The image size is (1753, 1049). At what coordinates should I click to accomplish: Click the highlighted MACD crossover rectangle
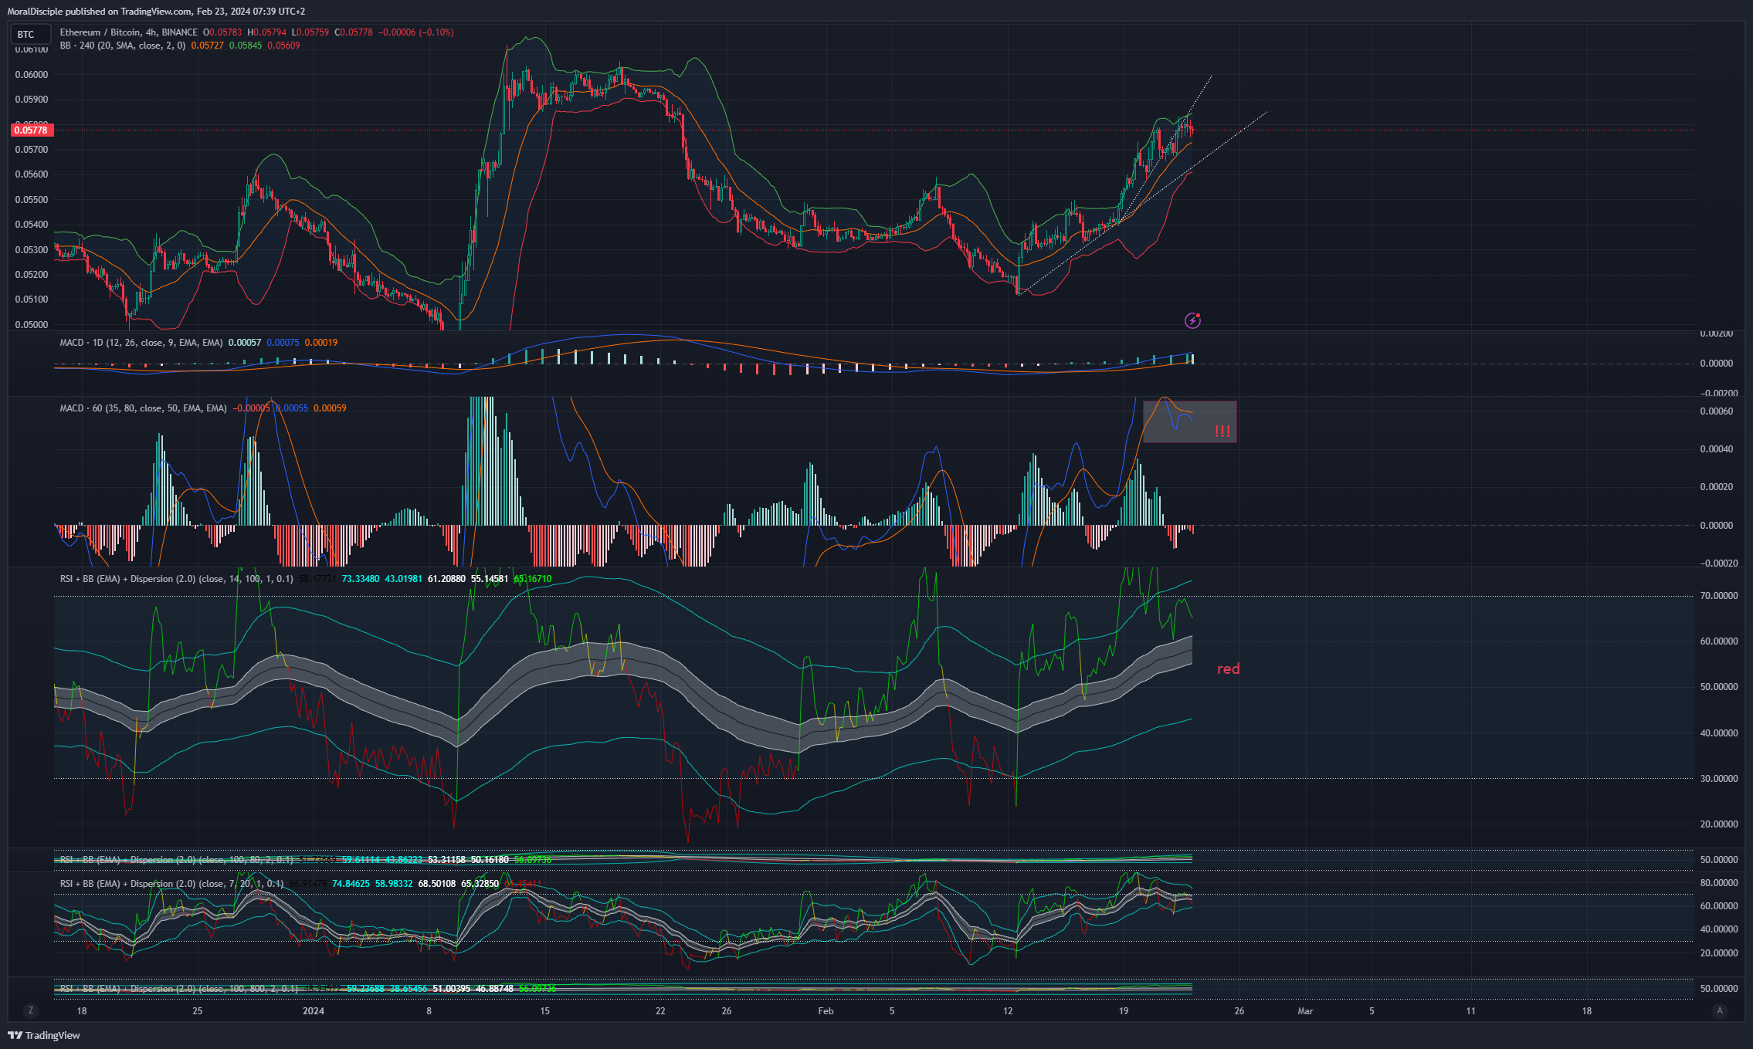pyautogui.click(x=1189, y=421)
